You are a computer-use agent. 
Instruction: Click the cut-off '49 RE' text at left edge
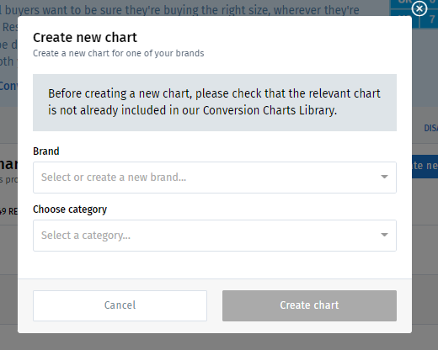click(8, 211)
